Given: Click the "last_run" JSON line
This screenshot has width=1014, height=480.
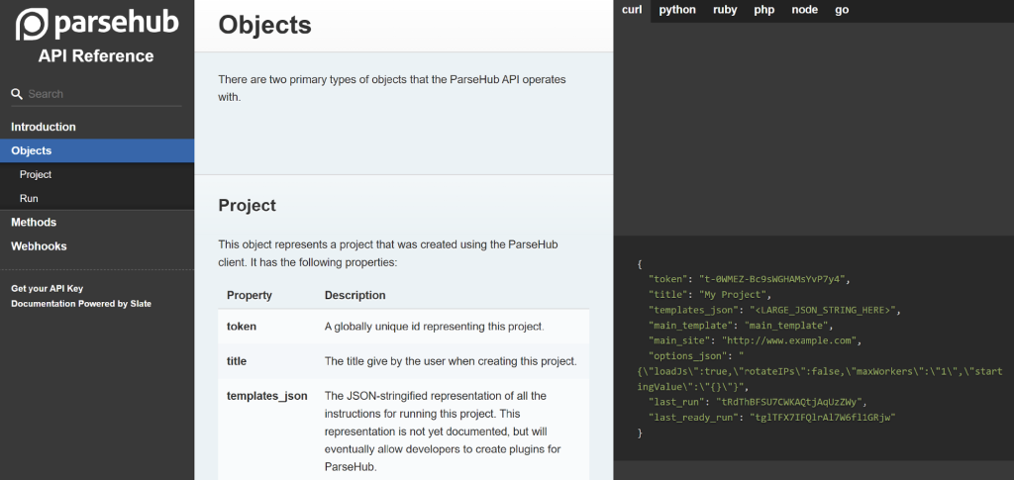Looking at the screenshot, I should [758, 402].
